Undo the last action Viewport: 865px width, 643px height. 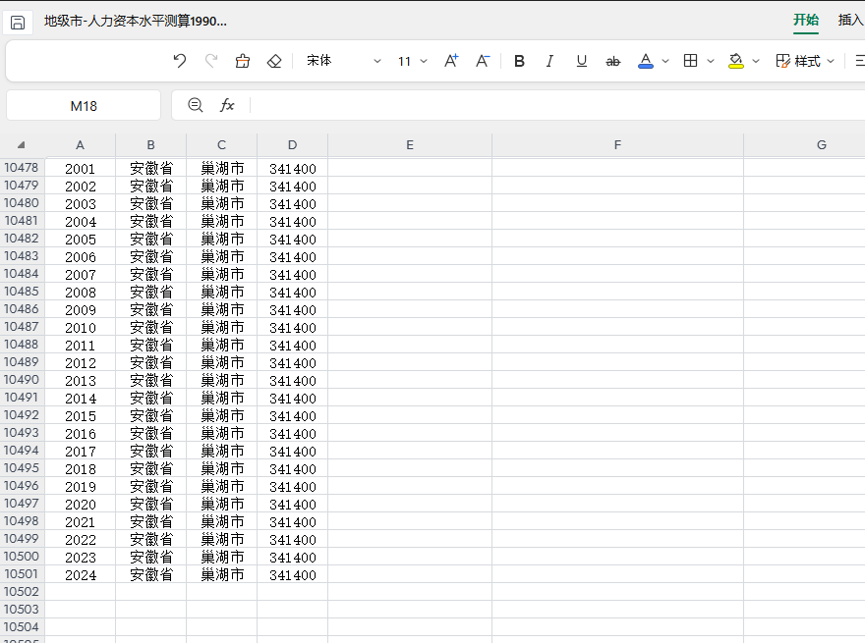tap(180, 61)
